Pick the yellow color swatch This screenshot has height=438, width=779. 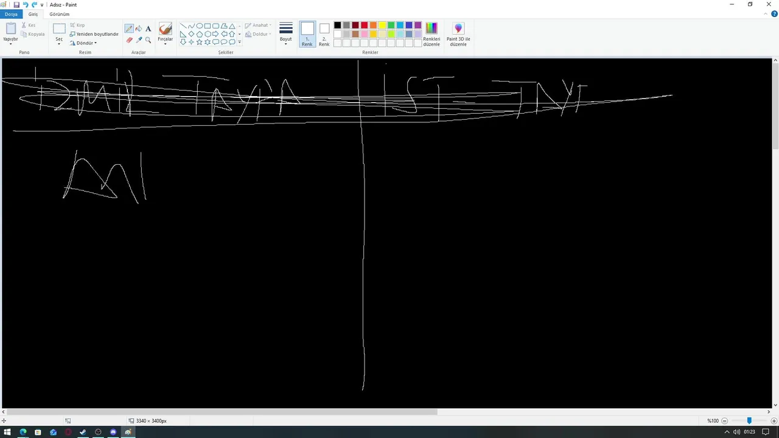pos(382,25)
